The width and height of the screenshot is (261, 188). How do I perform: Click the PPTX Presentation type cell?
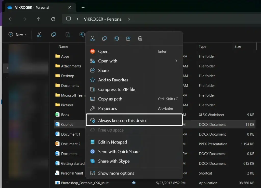click(213, 144)
